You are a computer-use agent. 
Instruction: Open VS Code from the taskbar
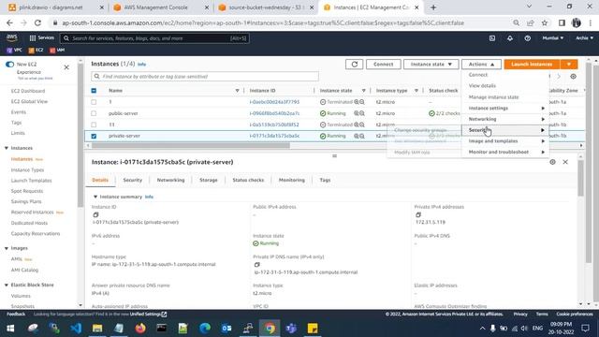76,329
